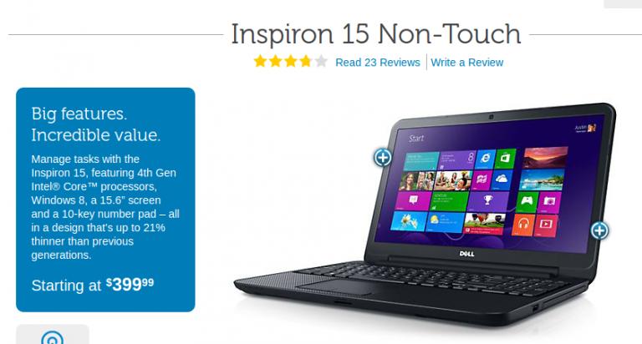Viewport: 642px width, 344px height.
Task: Click the star rating icons
Action: click(290, 61)
